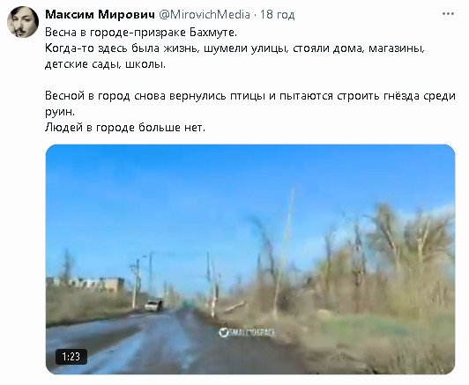
Task: Click the '18 год' post timestamp
Action: (278, 14)
